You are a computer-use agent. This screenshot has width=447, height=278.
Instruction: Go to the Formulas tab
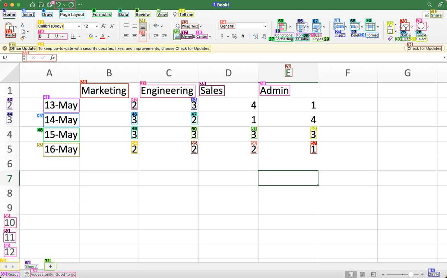(x=102, y=15)
